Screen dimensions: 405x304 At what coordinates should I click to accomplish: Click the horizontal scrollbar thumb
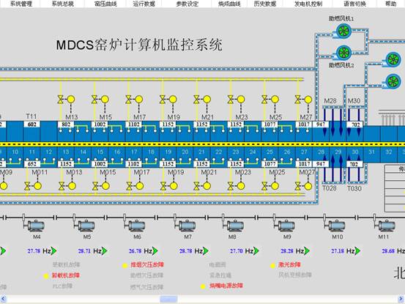(x=168, y=299)
